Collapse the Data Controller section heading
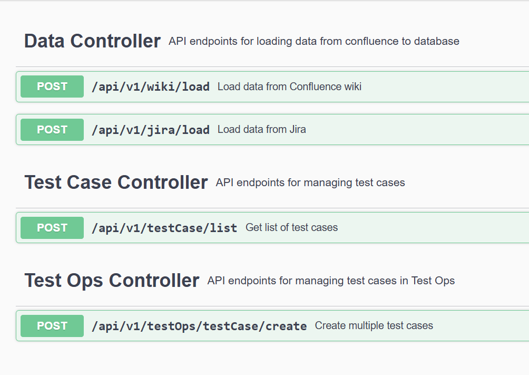Image resolution: width=529 pixels, height=375 pixels. (92, 41)
